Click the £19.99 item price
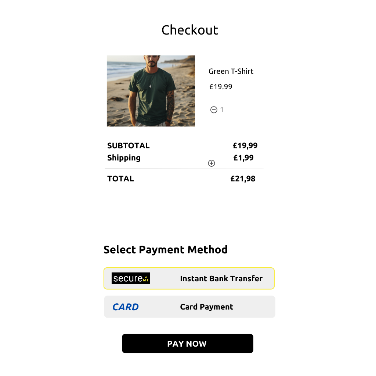The width and height of the screenshot is (376, 376). [x=221, y=87]
